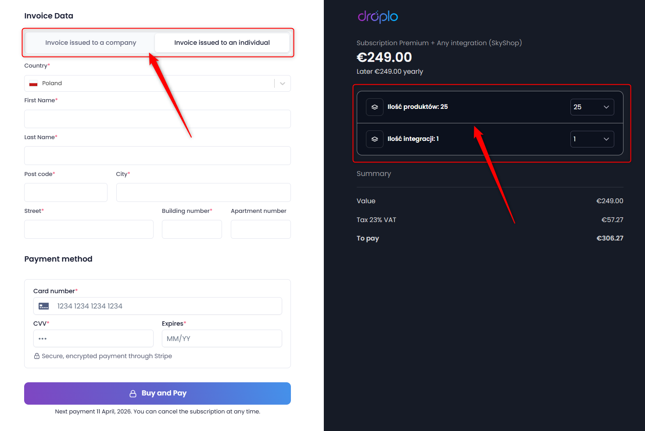Expand the product quantity dropdown showing 25
The width and height of the screenshot is (645, 431).
592,107
